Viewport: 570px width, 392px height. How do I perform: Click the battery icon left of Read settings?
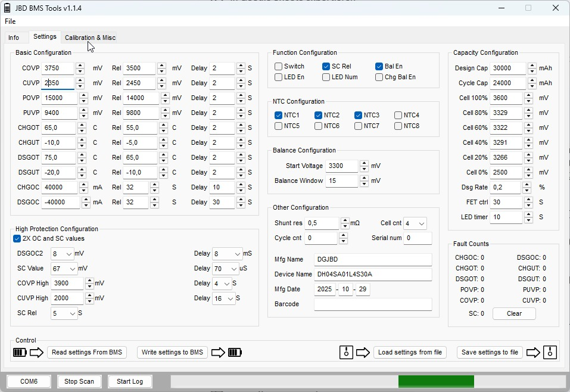(20, 353)
